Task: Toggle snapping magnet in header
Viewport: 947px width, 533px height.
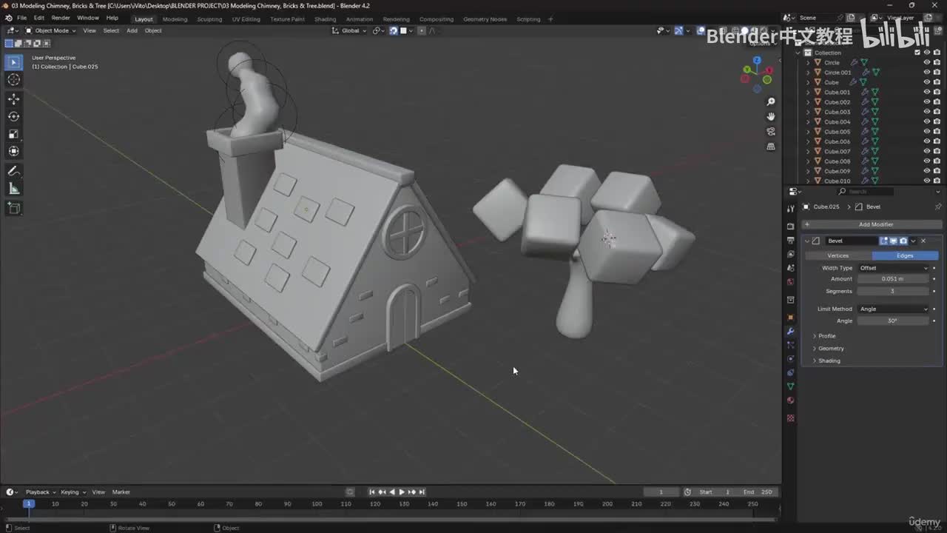Action: 393,30
